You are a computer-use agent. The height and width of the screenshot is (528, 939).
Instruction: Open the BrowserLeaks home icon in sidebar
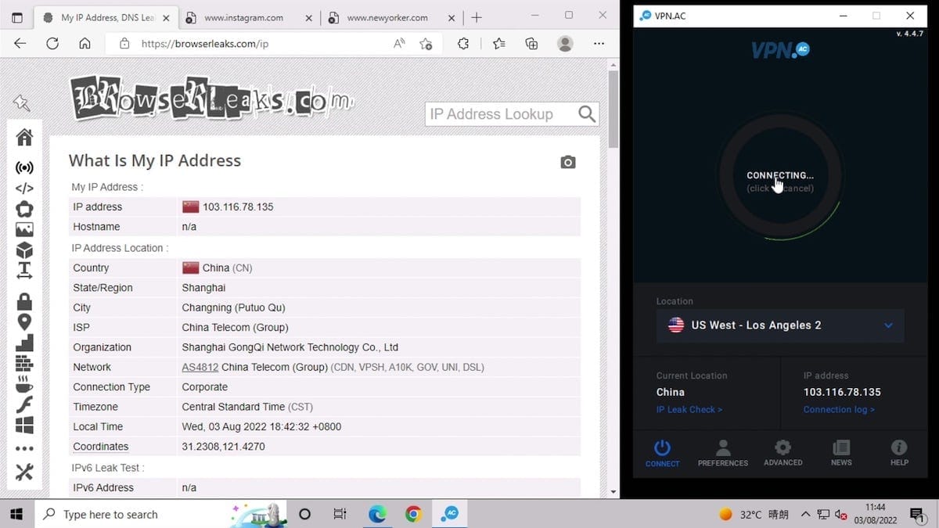click(24, 138)
